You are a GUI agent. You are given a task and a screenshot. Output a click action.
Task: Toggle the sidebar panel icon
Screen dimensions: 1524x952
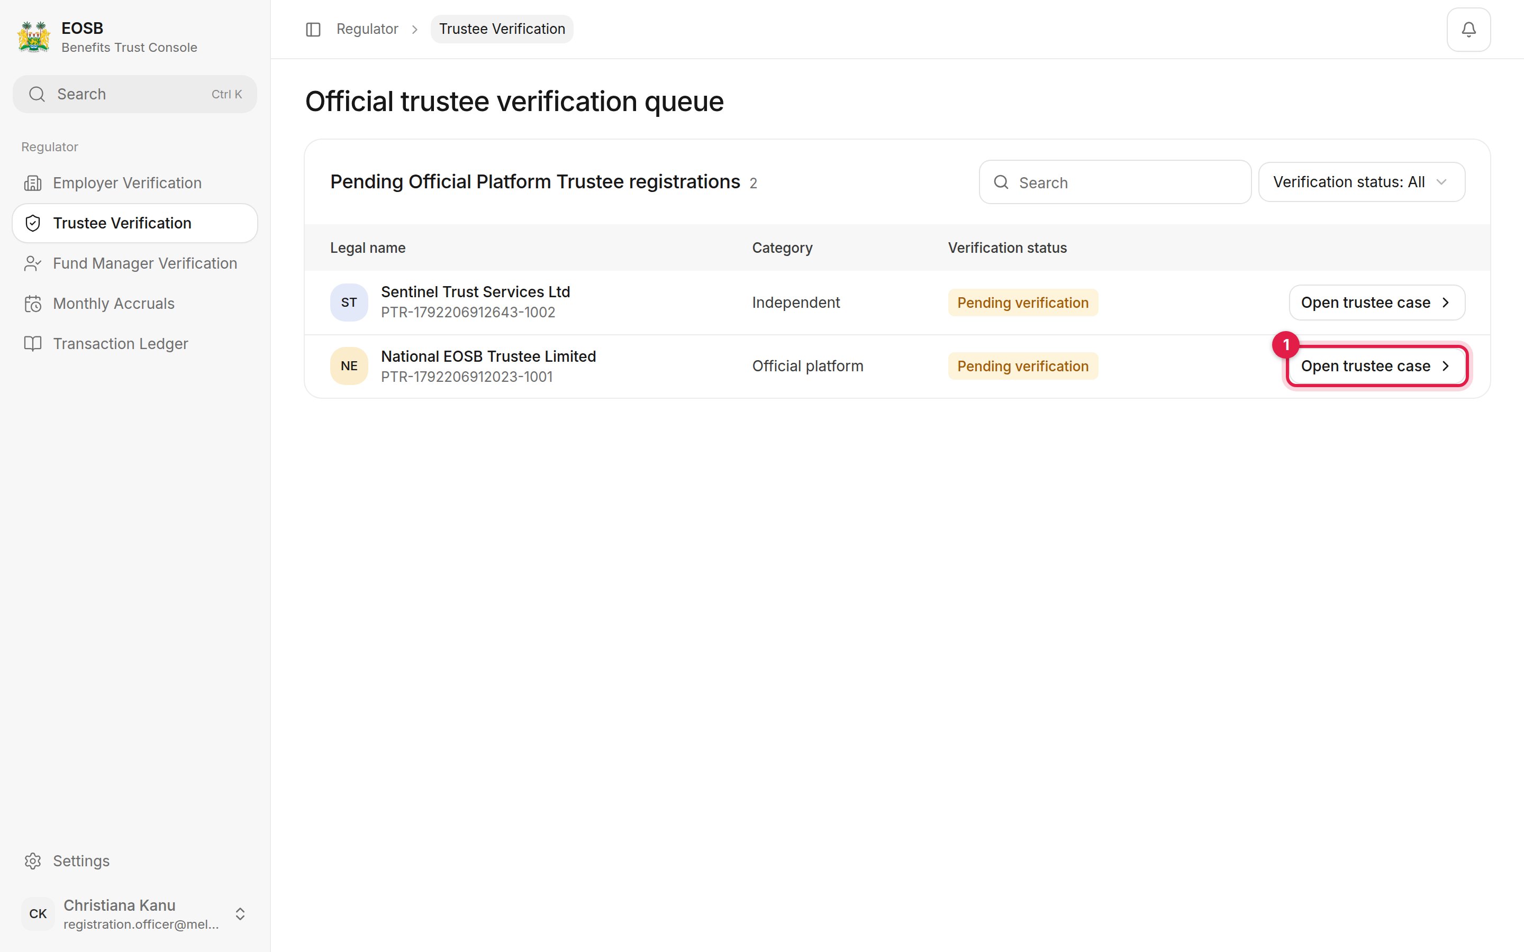313,30
